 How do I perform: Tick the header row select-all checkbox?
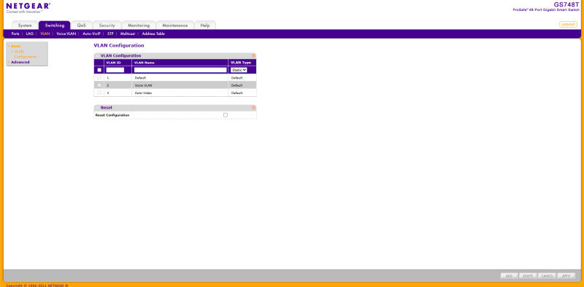click(x=99, y=70)
